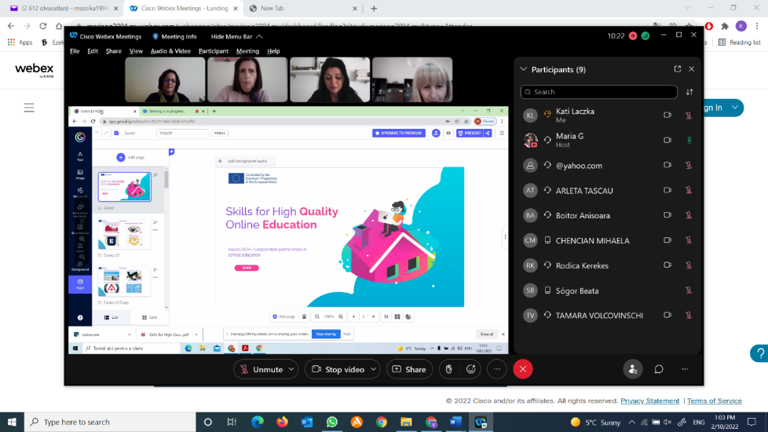Open the Terms of Service link

(x=714, y=401)
